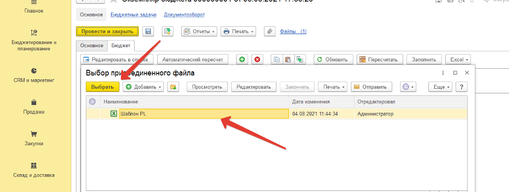
Task: Click the yellow Выбрать button
Action: [x=103, y=87]
